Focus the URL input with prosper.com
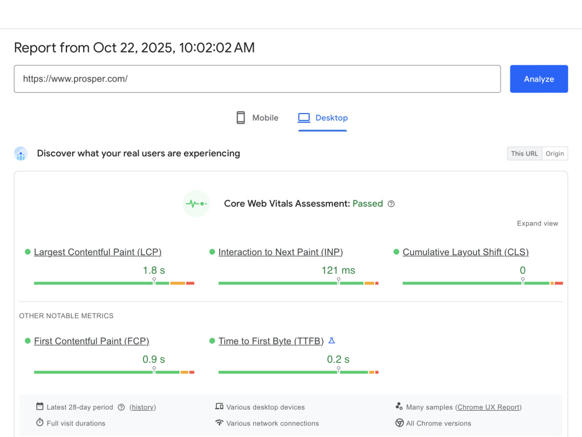The height and width of the screenshot is (437, 582). pos(257,79)
